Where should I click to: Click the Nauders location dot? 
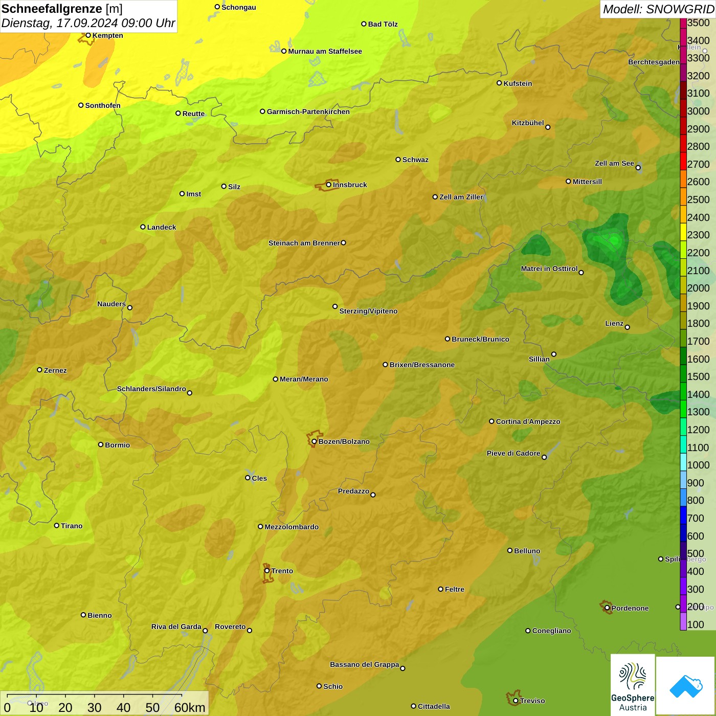tap(130, 307)
